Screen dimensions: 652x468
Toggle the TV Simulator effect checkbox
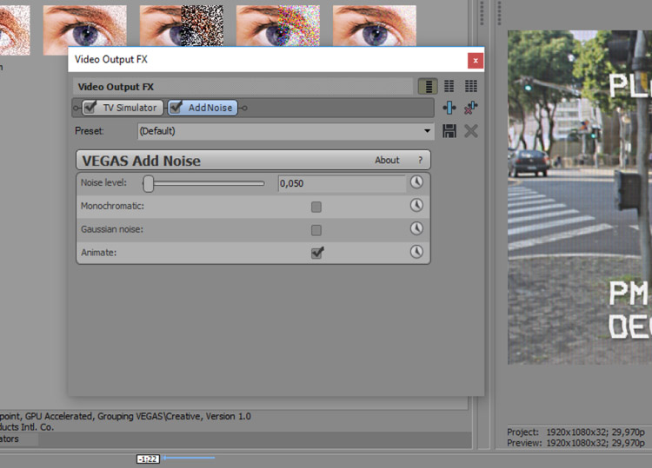[90, 108]
